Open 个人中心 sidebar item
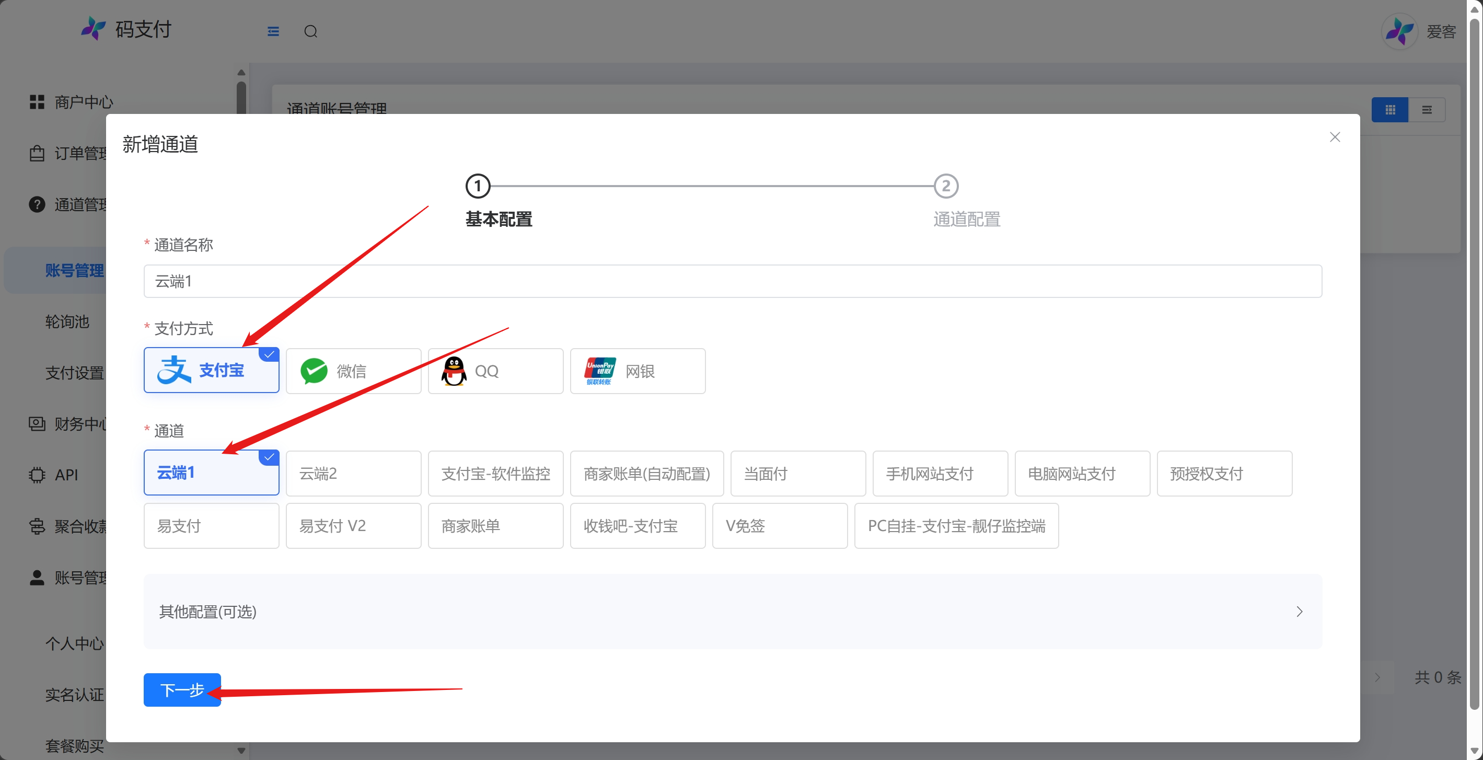 pyautogui.click(x=75, y=643)
